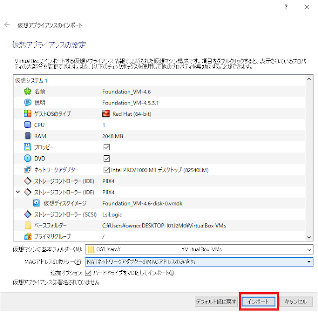The height and width of the screenshot is (312, 318).
Task: Click the RAM memory icon
Action: (28, 136)
